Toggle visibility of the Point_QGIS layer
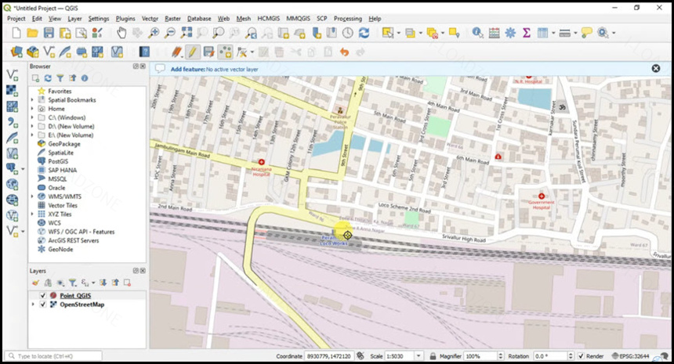The width and height of the screenshot is (674, 364). coord(42,296)
